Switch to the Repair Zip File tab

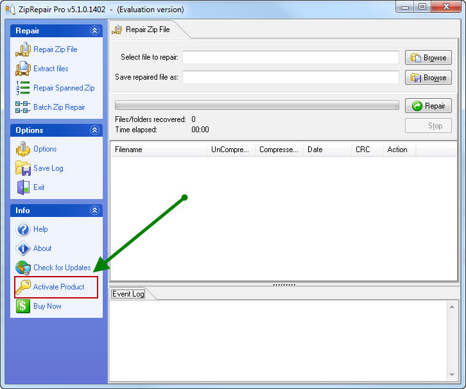tap(146, 30)
